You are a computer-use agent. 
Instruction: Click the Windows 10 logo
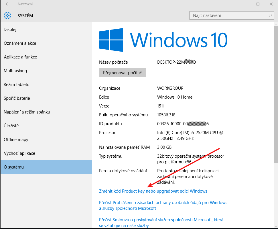point(111,40)
